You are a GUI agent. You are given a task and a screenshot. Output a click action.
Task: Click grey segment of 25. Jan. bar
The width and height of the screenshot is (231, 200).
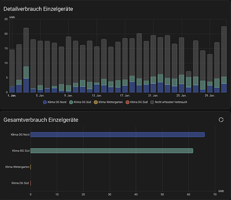[x=181, y=56]
